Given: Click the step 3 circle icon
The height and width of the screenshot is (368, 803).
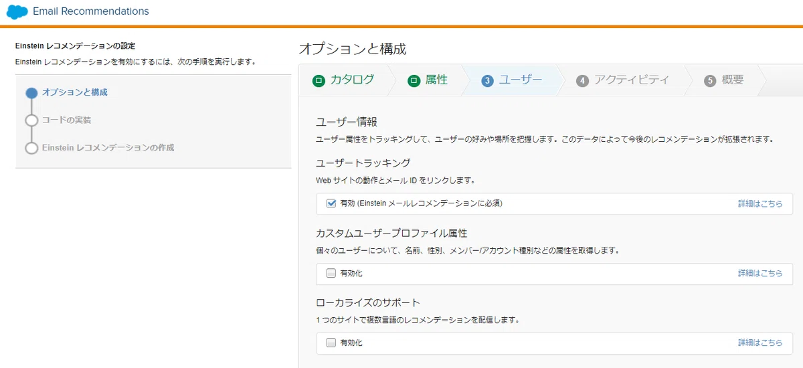Looking at the screenshot, I should coord(488,80).
